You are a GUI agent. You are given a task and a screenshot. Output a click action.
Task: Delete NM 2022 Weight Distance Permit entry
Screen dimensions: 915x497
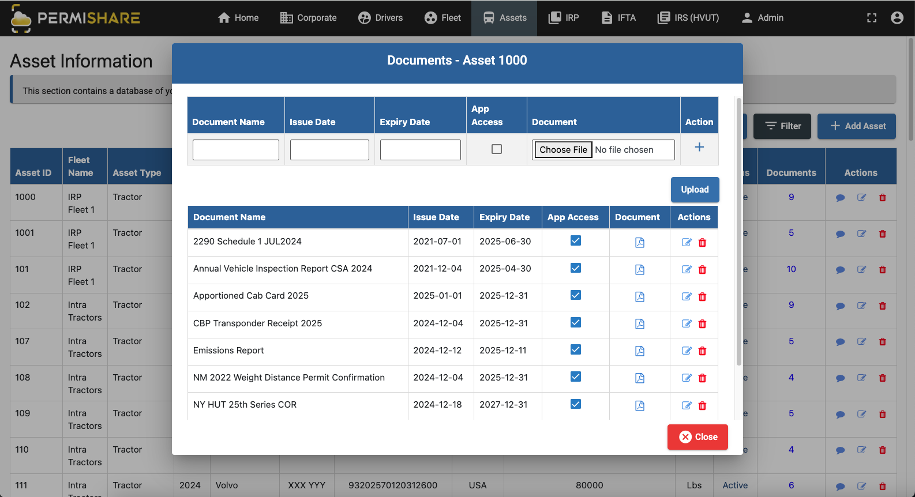pos(702,378)
